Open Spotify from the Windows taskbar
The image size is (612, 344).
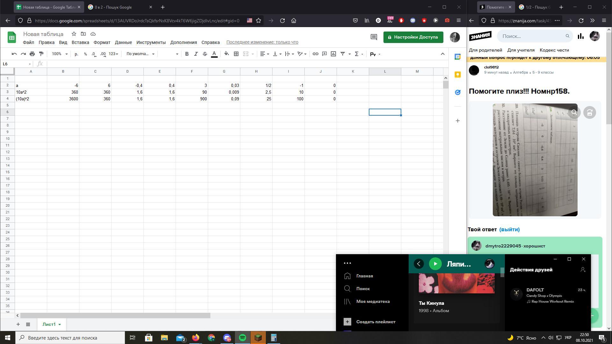(243, 338)
